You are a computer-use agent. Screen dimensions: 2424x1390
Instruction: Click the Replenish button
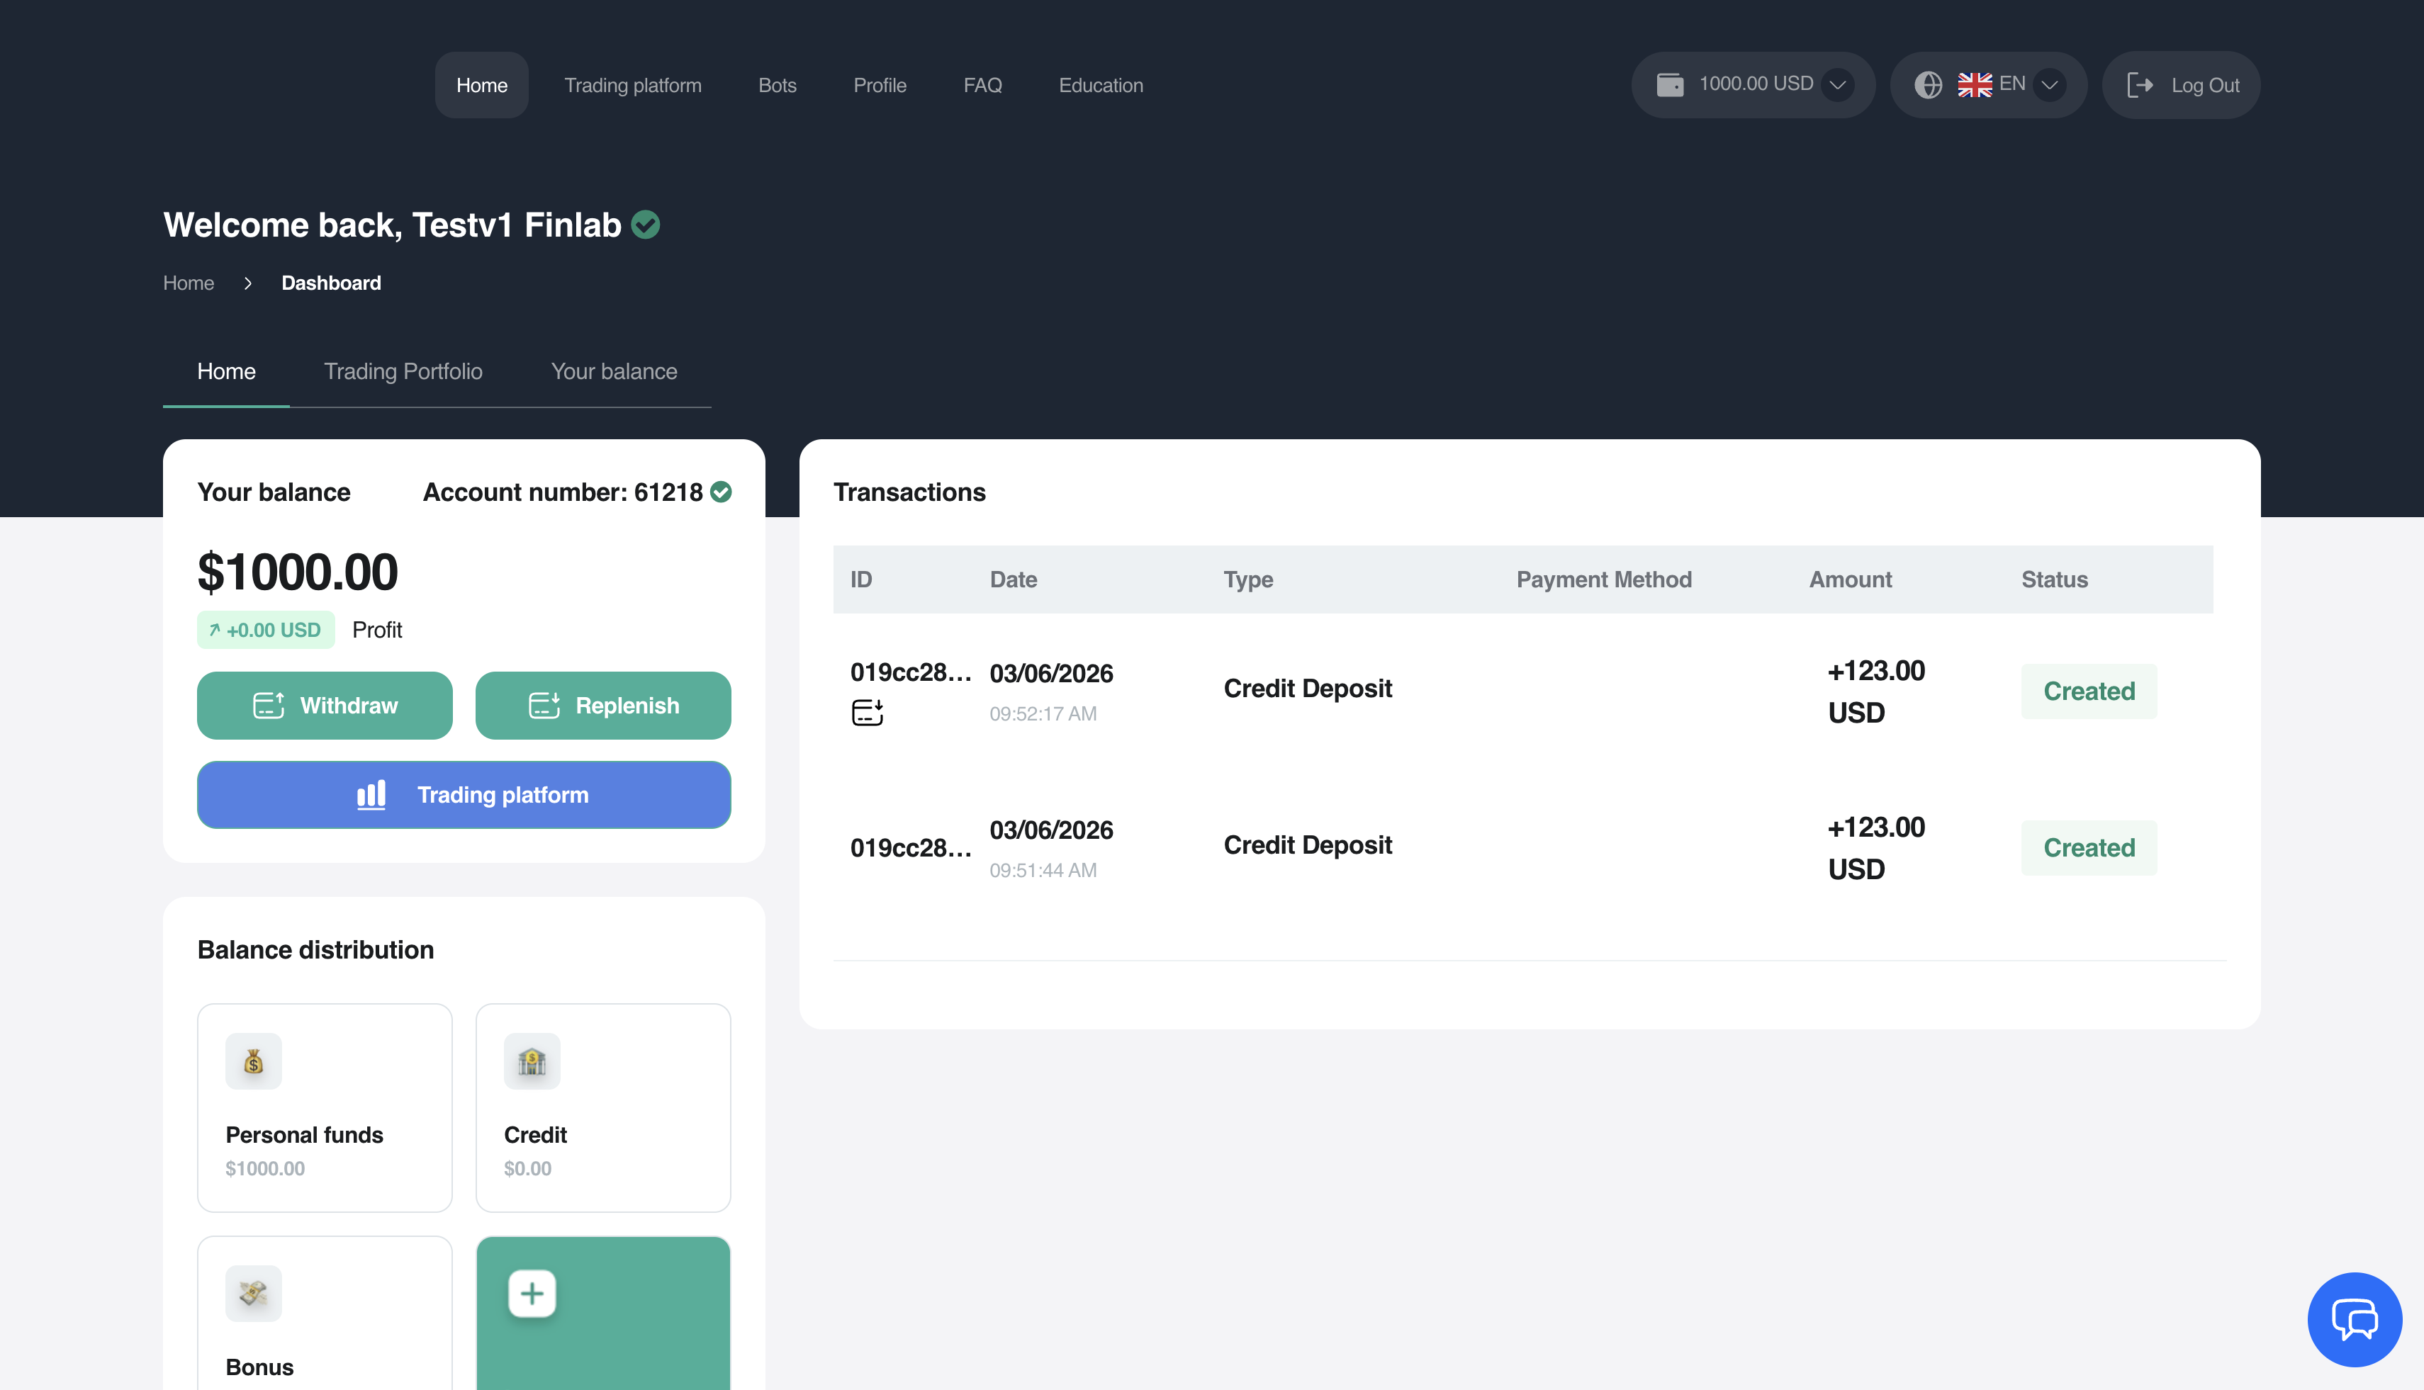tap(602, 706)
